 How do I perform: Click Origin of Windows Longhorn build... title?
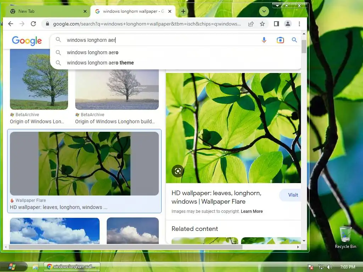(x=115, y=121)
